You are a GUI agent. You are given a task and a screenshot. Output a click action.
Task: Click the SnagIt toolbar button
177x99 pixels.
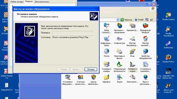pos(139,20)
